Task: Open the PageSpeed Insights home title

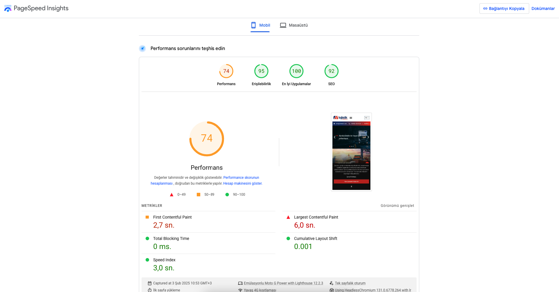Action: point(41,8)
